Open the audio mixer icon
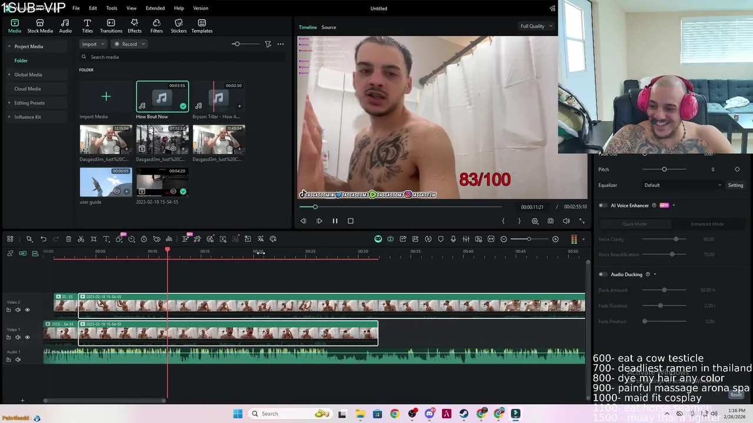The width and height of the screenshot is (753, 423). point(466,239)
